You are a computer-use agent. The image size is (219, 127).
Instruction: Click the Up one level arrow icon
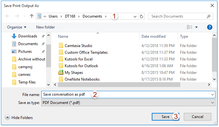point(32,16)
